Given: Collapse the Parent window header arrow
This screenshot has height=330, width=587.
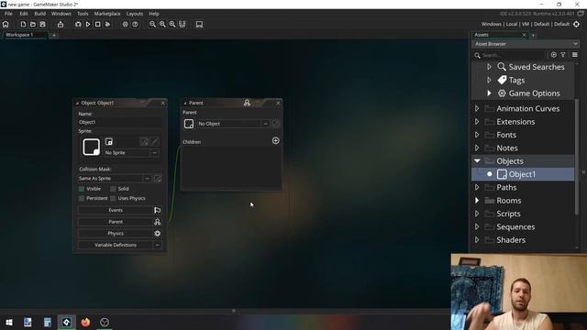Looking at the screenshot, I should click(x=185, y=103).
